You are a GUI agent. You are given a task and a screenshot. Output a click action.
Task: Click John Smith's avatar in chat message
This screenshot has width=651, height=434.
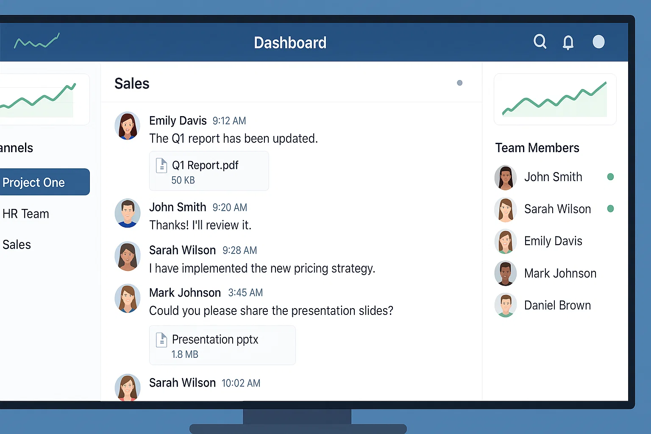pos(128,213)
